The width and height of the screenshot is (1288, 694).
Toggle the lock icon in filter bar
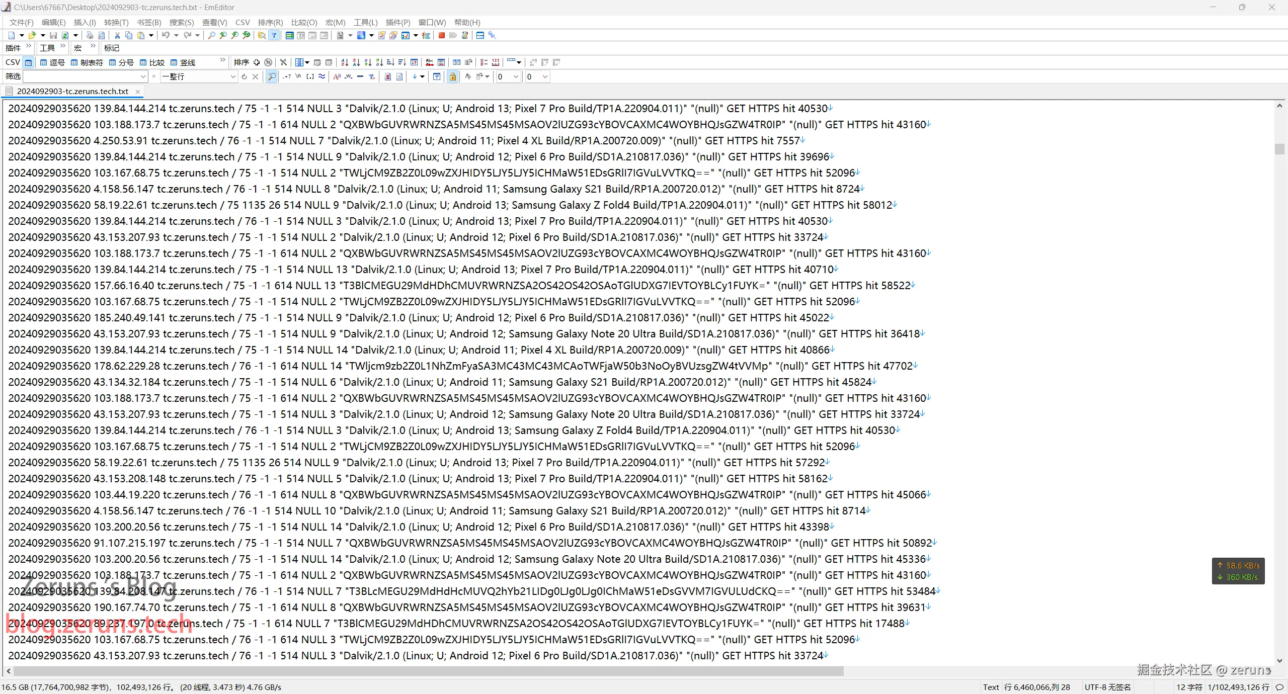[452, 76]
